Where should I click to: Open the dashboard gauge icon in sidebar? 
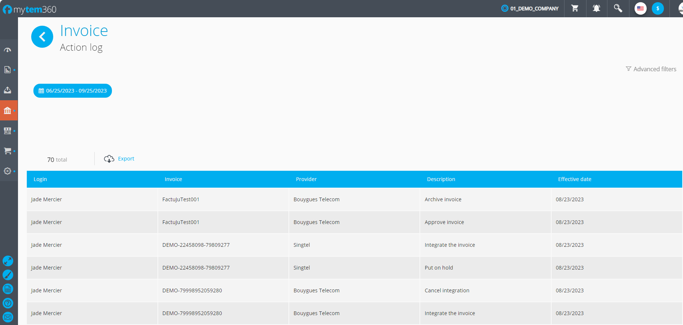click(7, 50)
